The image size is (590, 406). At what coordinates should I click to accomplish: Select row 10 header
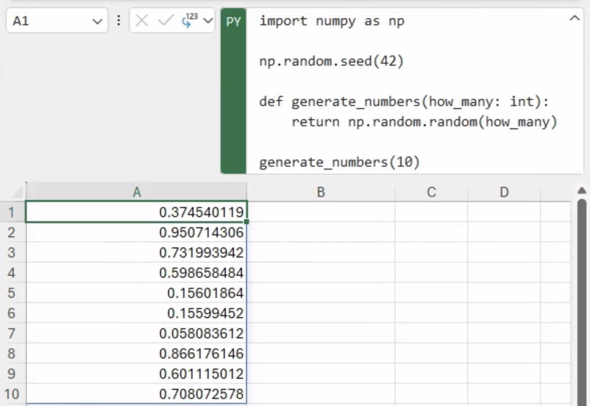pyautogui.click(x=12, y=394)
